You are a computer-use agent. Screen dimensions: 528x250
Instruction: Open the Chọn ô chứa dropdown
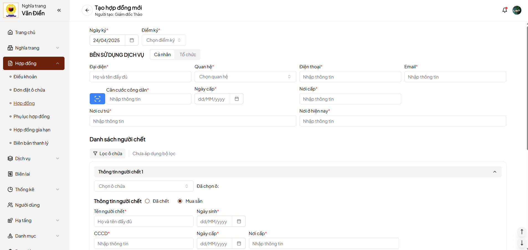click(143, 186)
